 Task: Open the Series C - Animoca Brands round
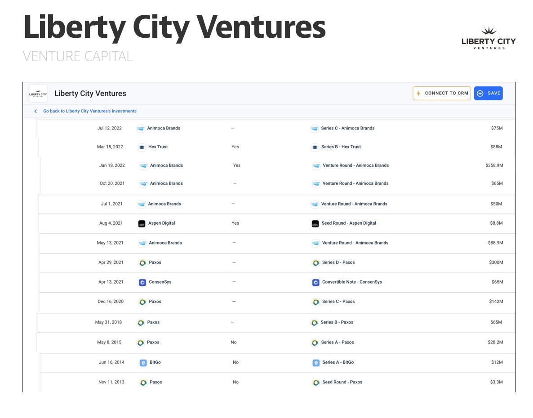[347, 128]
